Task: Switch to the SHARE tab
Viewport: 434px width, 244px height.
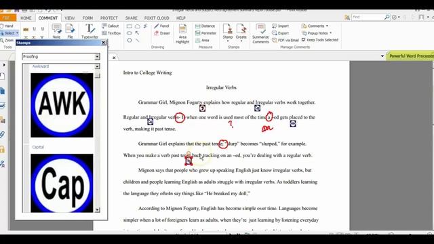Action: click(131, 18)
